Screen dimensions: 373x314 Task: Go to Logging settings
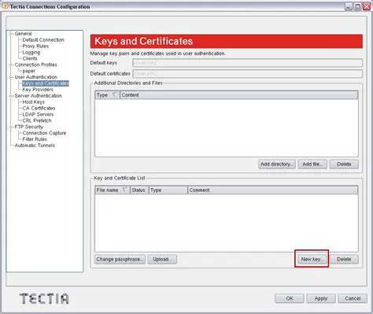pos(31,52)
